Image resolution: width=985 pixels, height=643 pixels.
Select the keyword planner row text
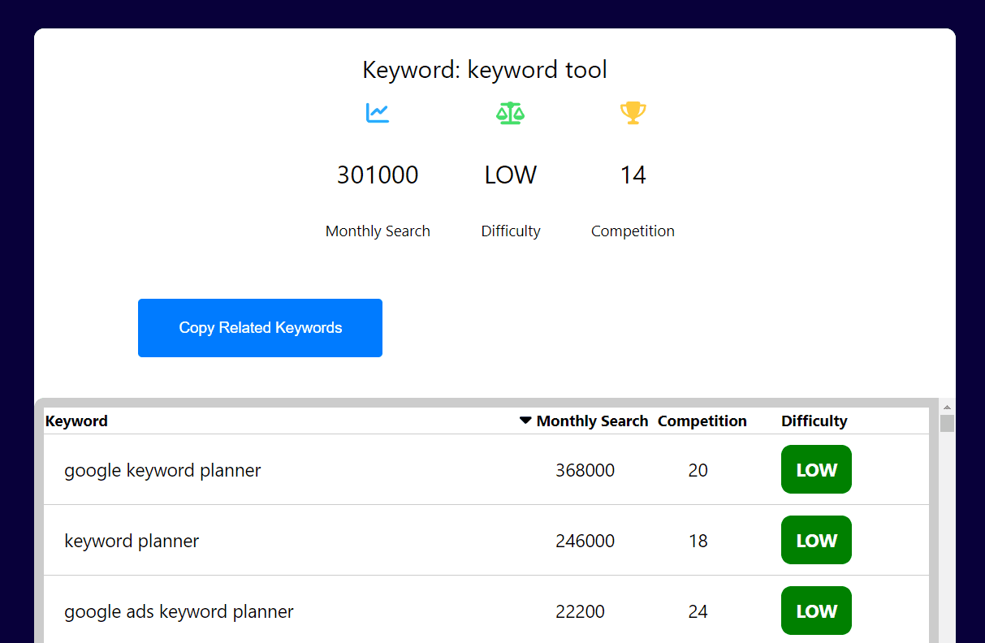(132, 541)
